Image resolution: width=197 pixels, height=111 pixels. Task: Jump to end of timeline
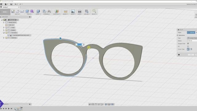tap(11, 109)
